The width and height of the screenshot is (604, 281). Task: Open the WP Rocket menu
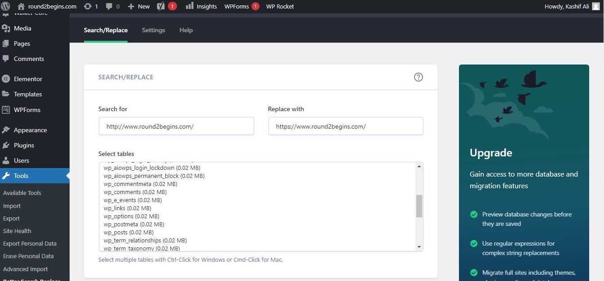coord(280,6)
